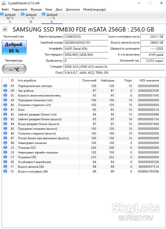Click the status orb of attribute B4
The width and height of the screenshot is (166, 229).
[5, 124]
